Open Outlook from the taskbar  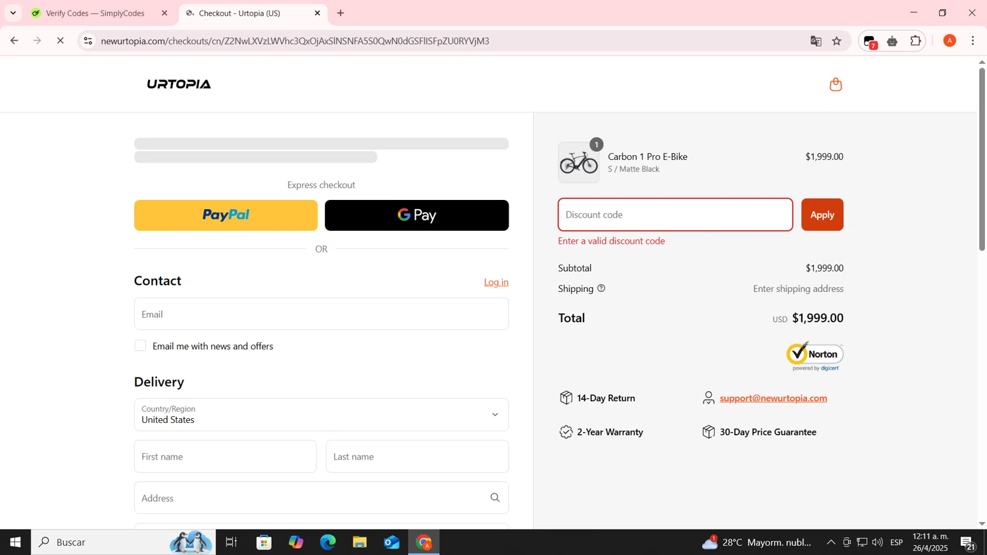pos(392,543)
